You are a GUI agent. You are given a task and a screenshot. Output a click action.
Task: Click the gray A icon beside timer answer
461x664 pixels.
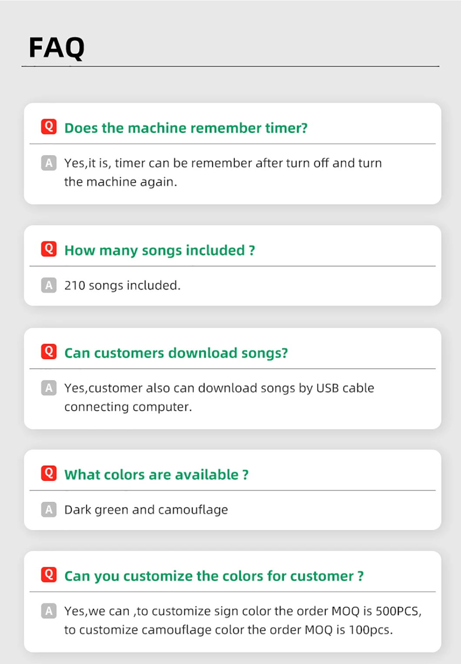pyautogui.click(x=49, y=163)
